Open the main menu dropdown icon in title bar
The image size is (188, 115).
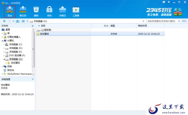[169, 2]
